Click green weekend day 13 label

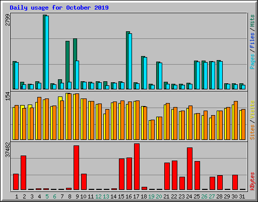coord(106,196)
